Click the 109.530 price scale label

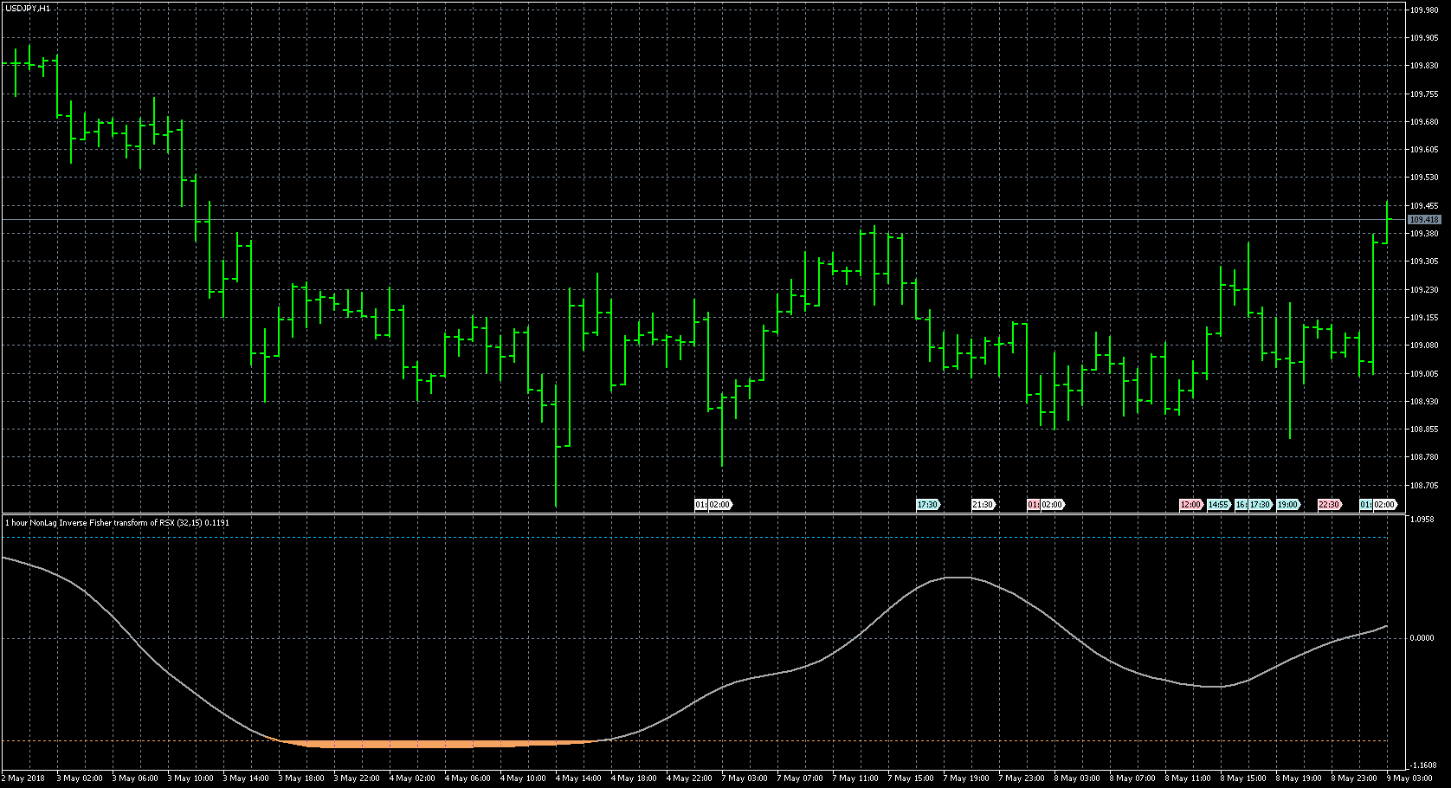pyautogui.click(x=1424, y=178)
